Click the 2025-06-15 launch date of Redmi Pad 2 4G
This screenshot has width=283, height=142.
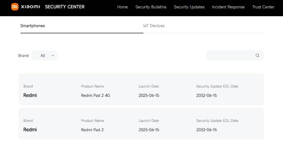click(x=149, y=95)
